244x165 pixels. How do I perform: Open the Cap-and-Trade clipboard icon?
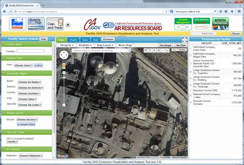click(x=55, y=24)
